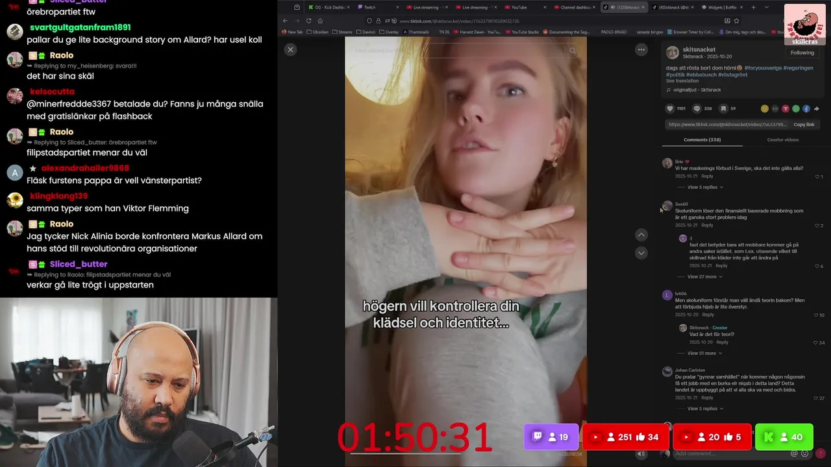
Task: Like Brie's comment heart
Action: pyautogui.click(x=817, y=176)
